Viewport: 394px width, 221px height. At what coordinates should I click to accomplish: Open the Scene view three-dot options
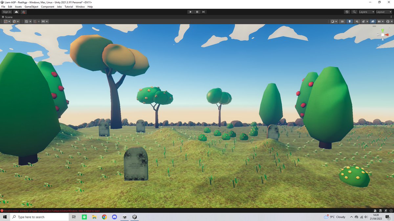point(391,17)
